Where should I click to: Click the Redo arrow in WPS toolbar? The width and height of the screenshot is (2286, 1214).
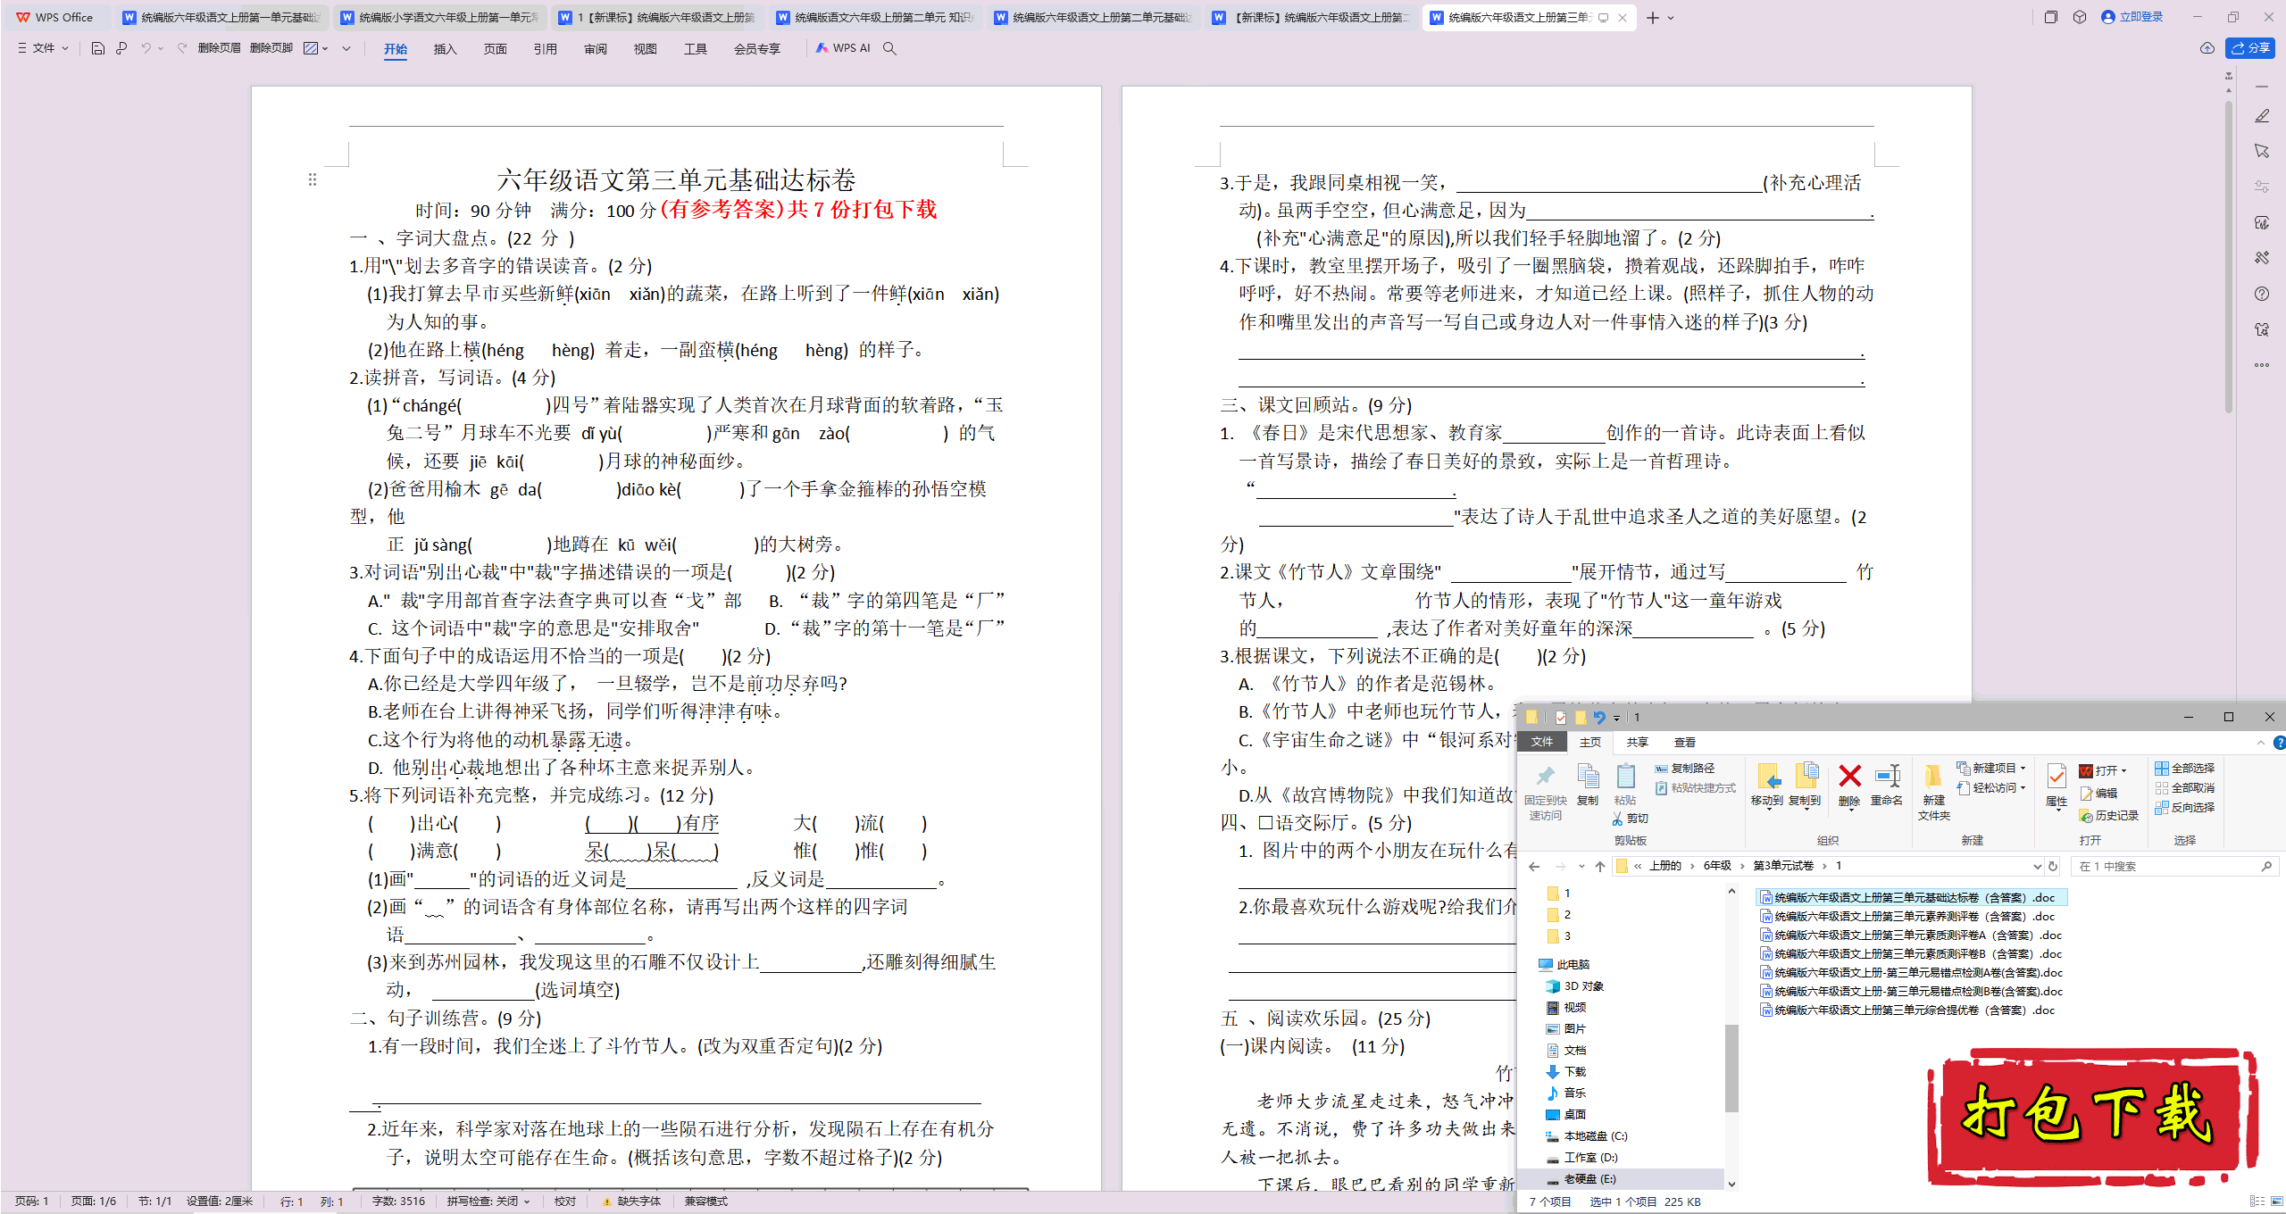click(x=182, y=48)
